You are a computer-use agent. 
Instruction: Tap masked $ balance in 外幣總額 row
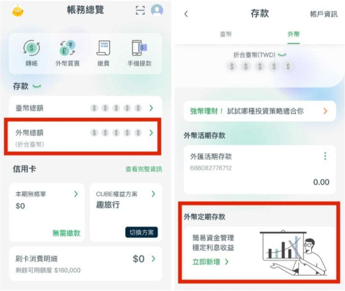point(116,132)
